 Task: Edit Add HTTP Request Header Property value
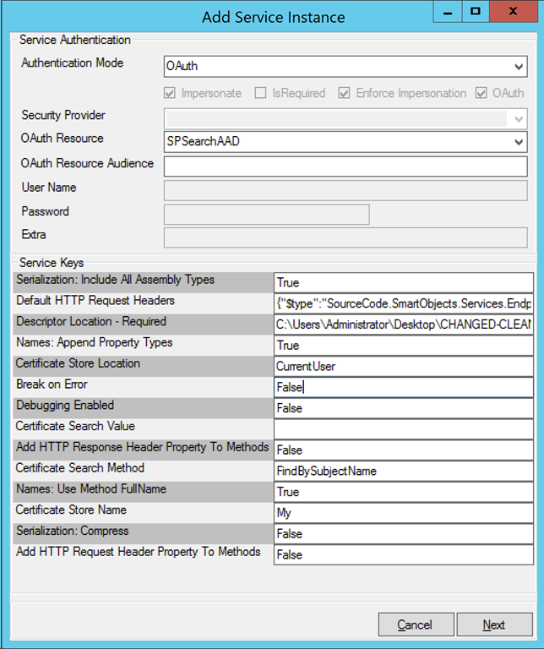403,555
